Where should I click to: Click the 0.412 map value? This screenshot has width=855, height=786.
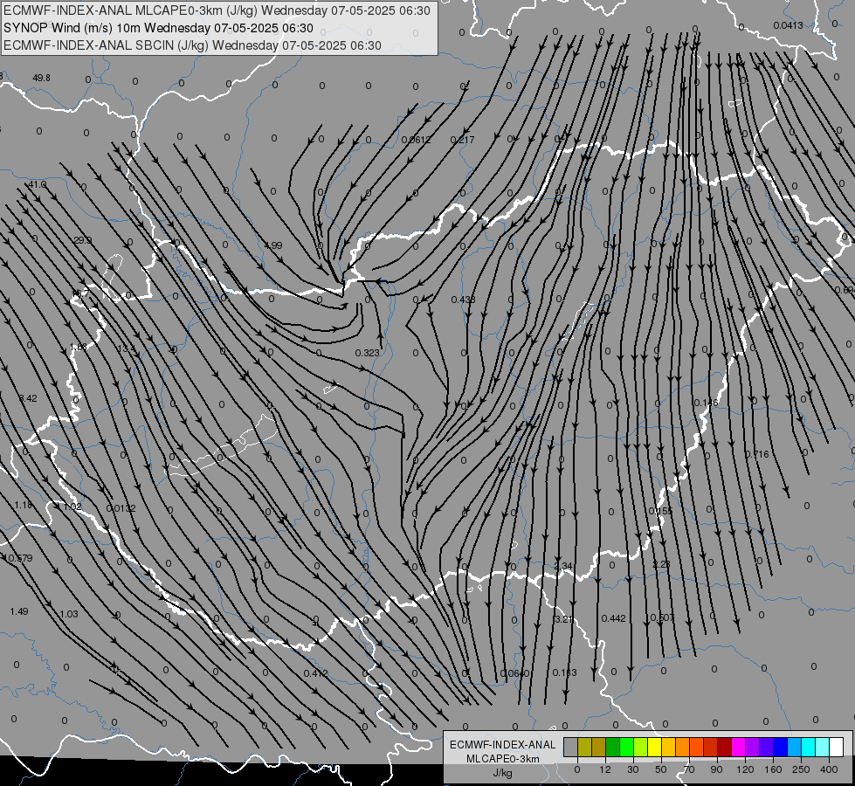316,673
